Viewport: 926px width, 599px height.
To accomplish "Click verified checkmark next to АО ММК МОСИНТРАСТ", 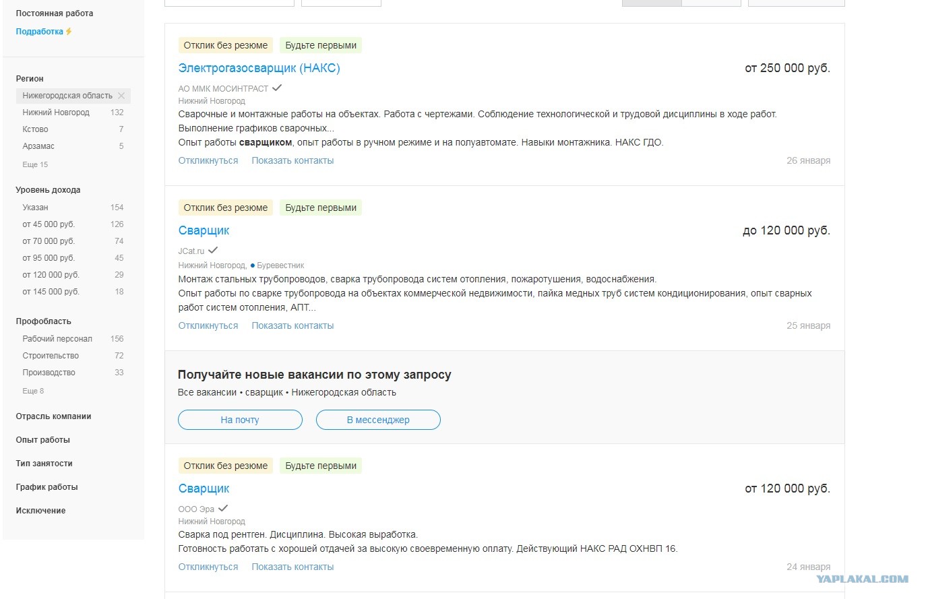I will point(277,88).
